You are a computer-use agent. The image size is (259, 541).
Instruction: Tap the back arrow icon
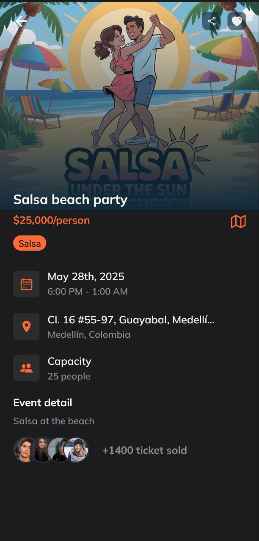[21, 21]
